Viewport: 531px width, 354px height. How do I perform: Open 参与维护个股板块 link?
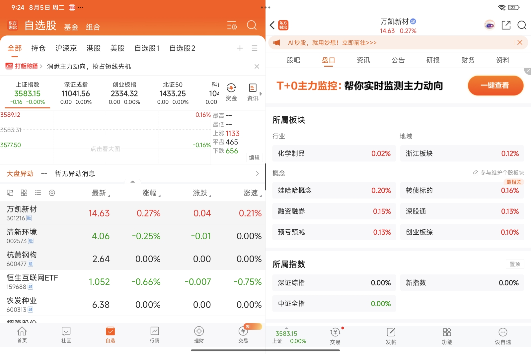[x=498, y=173]
